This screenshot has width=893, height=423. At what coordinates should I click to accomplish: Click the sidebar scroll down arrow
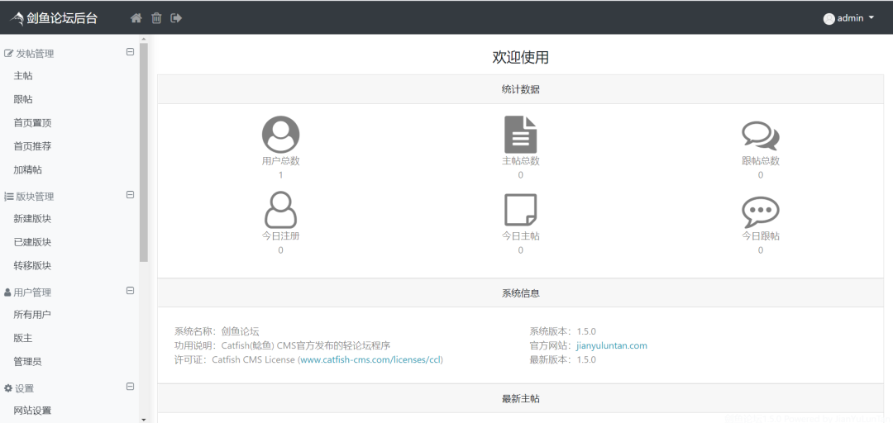tap(144, 420)
